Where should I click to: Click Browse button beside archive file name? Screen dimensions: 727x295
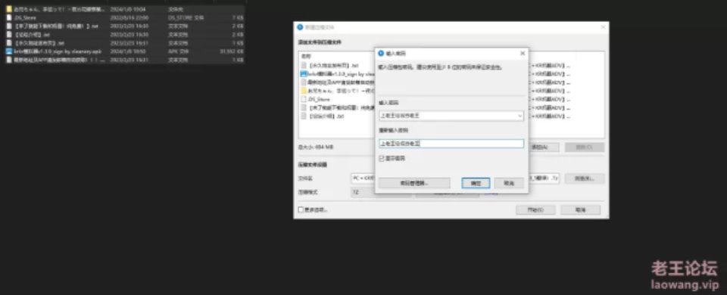pyautogui.click(x=584, y=179)
